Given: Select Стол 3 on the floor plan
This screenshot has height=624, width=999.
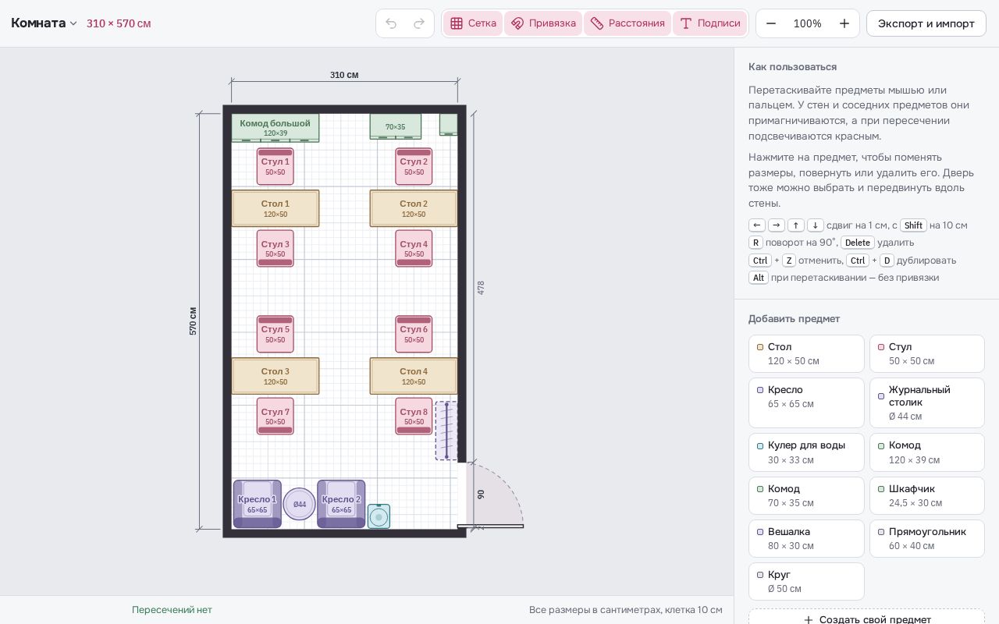Looking at the screenshot, I should click(276, 376).
